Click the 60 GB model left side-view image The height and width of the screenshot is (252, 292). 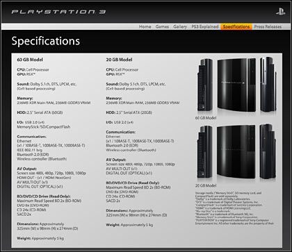pos(205,85)
